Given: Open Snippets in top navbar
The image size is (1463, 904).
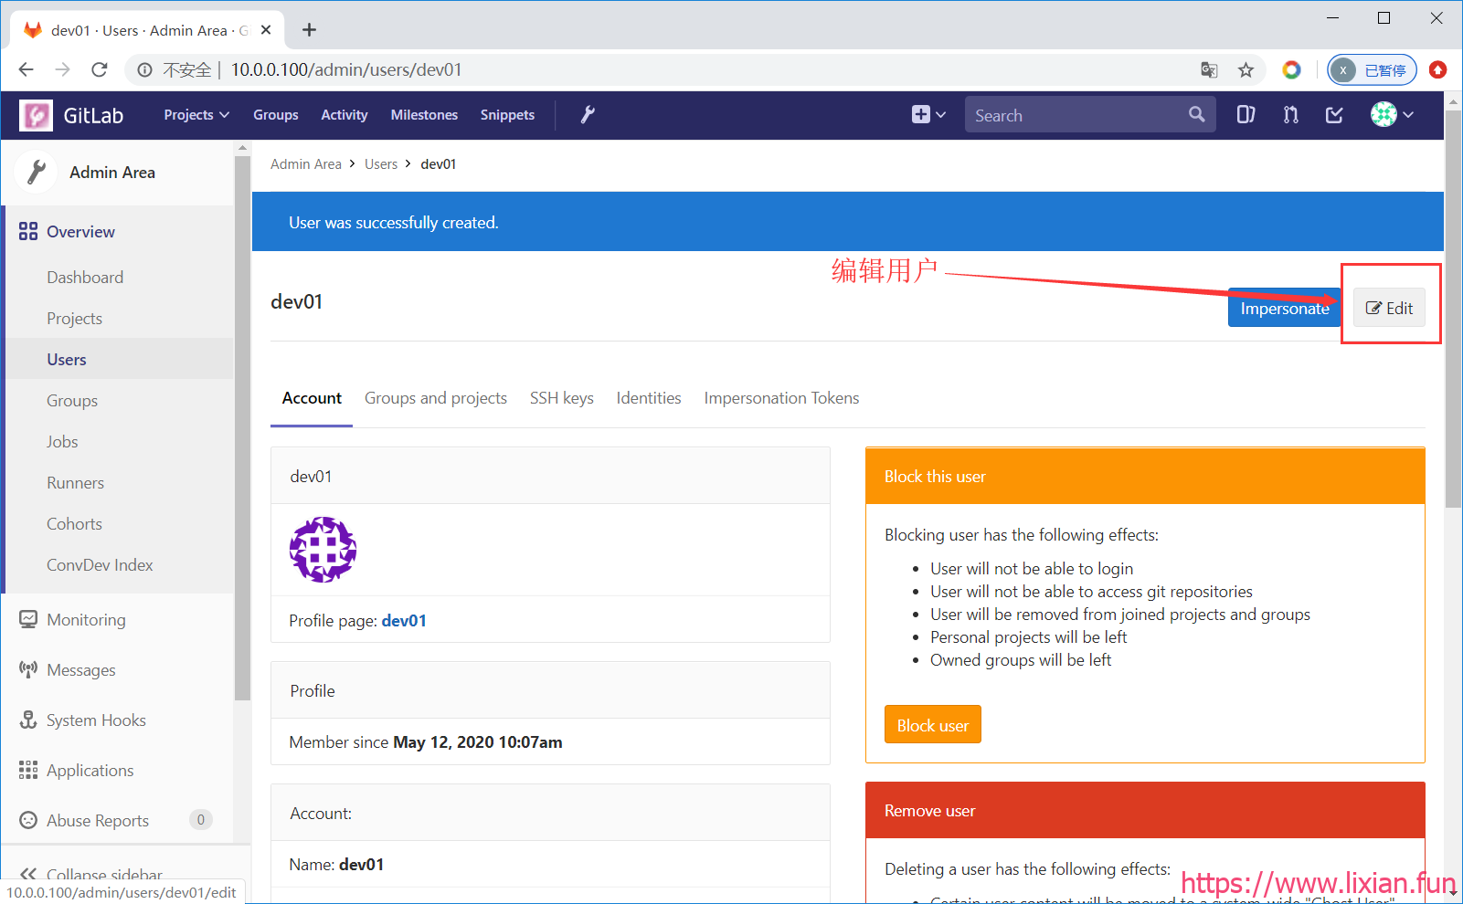Looking at the screenshot, I should click(507, 115).
